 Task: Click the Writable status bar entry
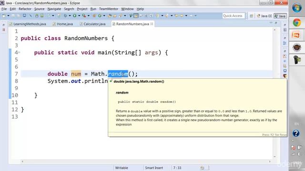122,168
